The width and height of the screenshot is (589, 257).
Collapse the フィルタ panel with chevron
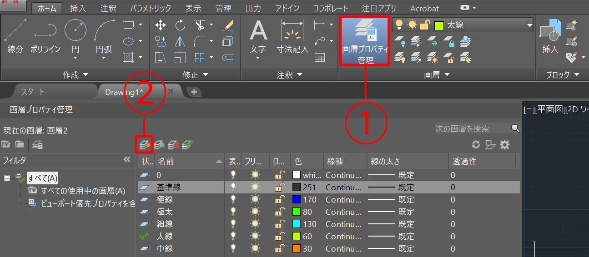(127, 160)
